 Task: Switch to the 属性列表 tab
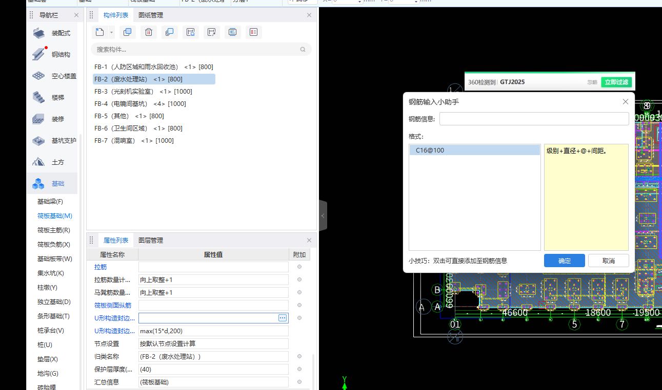tap(116, 241)
